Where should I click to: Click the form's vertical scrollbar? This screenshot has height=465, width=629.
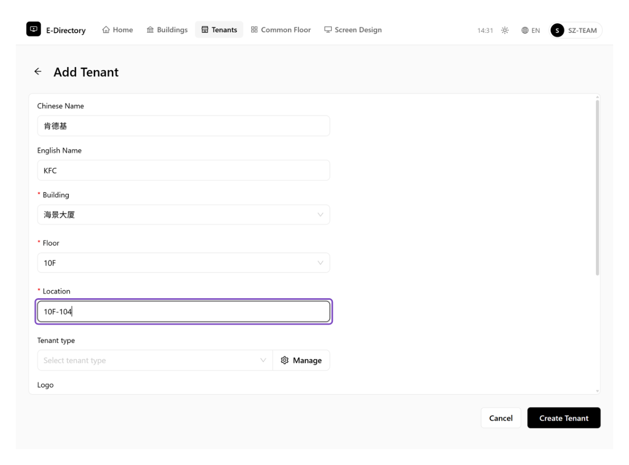[597, 188]
